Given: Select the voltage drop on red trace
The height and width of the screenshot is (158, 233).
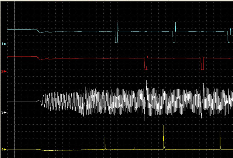Looking at the screenshot, I should click(37, 58).
